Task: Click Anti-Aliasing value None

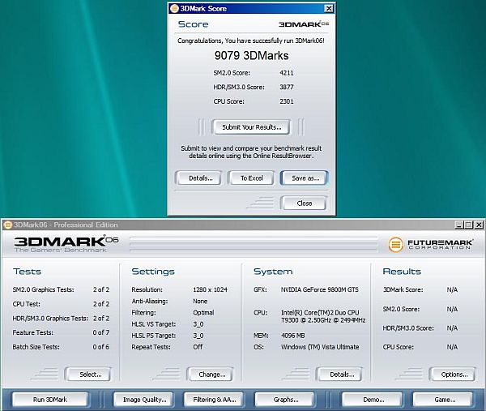Action: click(200, 302)
